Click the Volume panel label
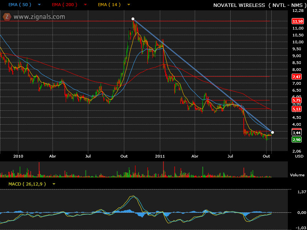This screenshot has width=307, height=230. point(297,175)
